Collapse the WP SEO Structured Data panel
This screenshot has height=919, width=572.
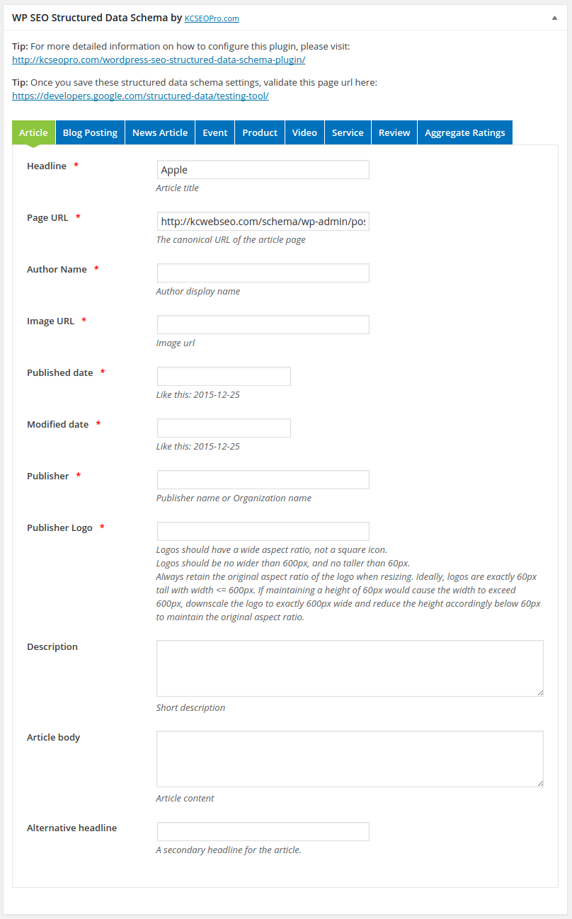click(x=554, y=18)
